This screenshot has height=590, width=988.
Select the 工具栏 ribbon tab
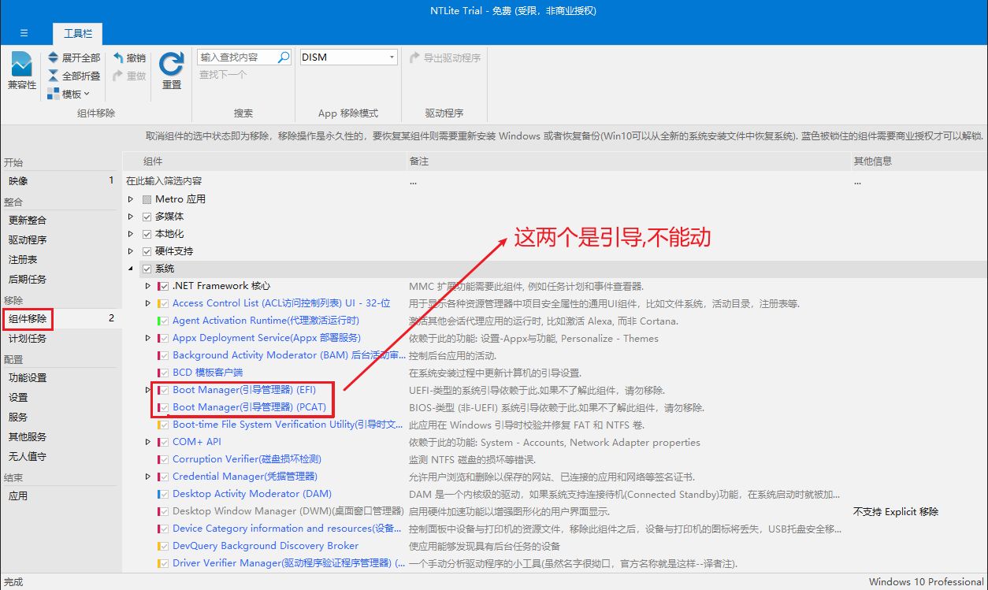pyautogui.click(x=77, y=33)
